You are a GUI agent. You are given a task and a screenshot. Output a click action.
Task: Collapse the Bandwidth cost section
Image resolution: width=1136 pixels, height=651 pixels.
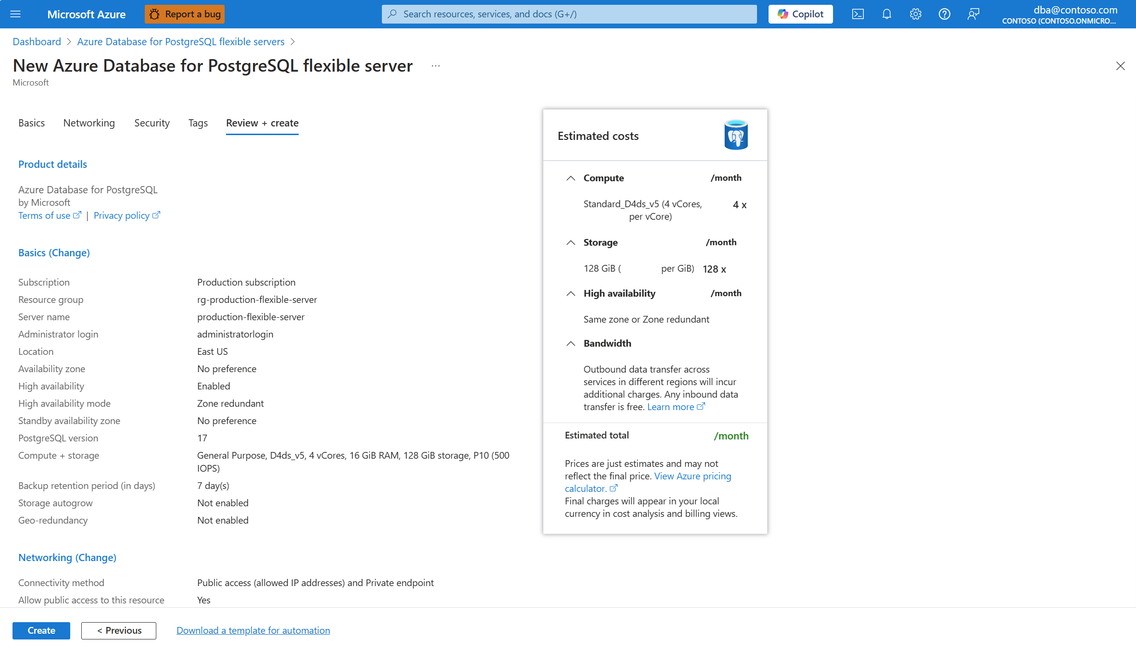pyautogui.click(x=571, y=343)
